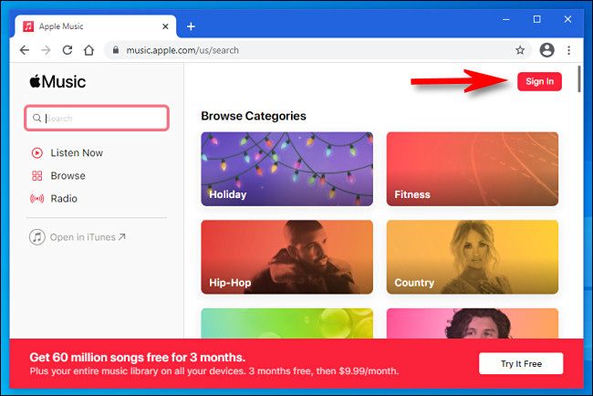This screenshot has width=593, height=396.
Task: Click the address bar URL text
Action: (x=182, y=50)
